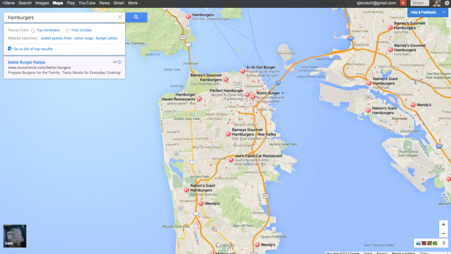Expand the photo imagery carousel chevron
The image size is (451, 254).
(x=443, y=243)
